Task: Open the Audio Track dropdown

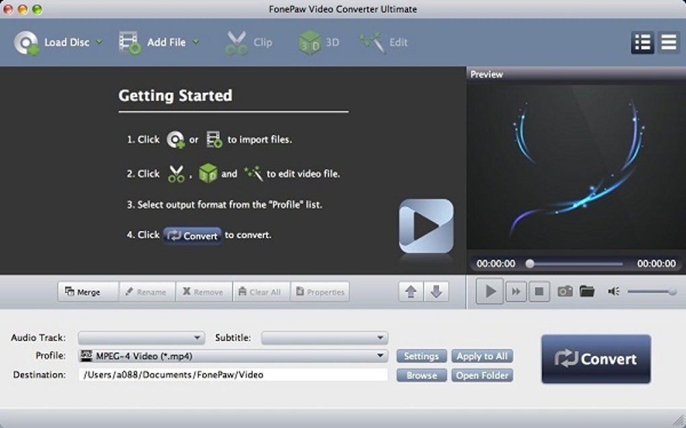Action: tap(141, 338)
